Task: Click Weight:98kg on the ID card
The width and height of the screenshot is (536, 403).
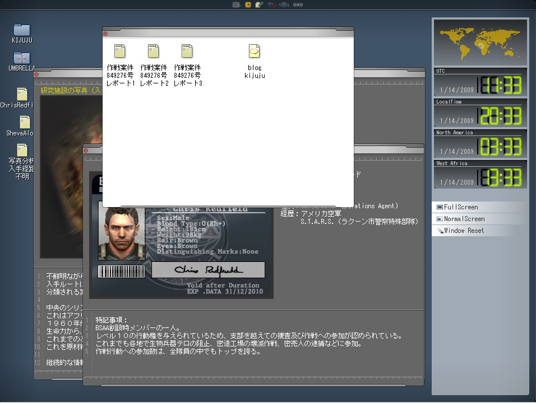Action: [x=179, y=235]
